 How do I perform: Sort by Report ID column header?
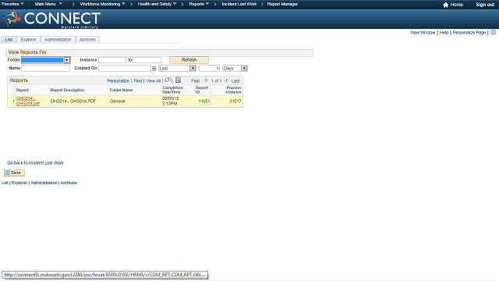202,90
